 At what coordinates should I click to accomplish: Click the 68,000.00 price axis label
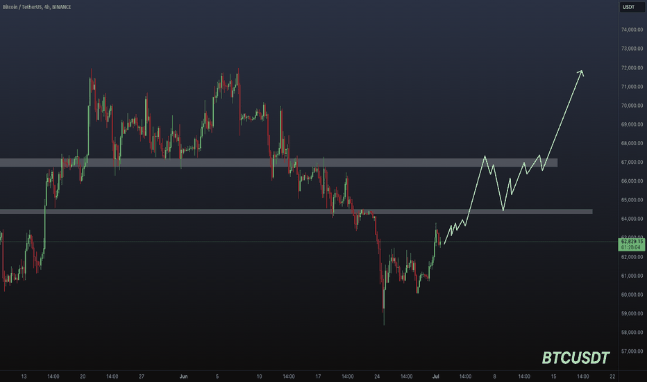pyautogui.click(x=632, y=143)
